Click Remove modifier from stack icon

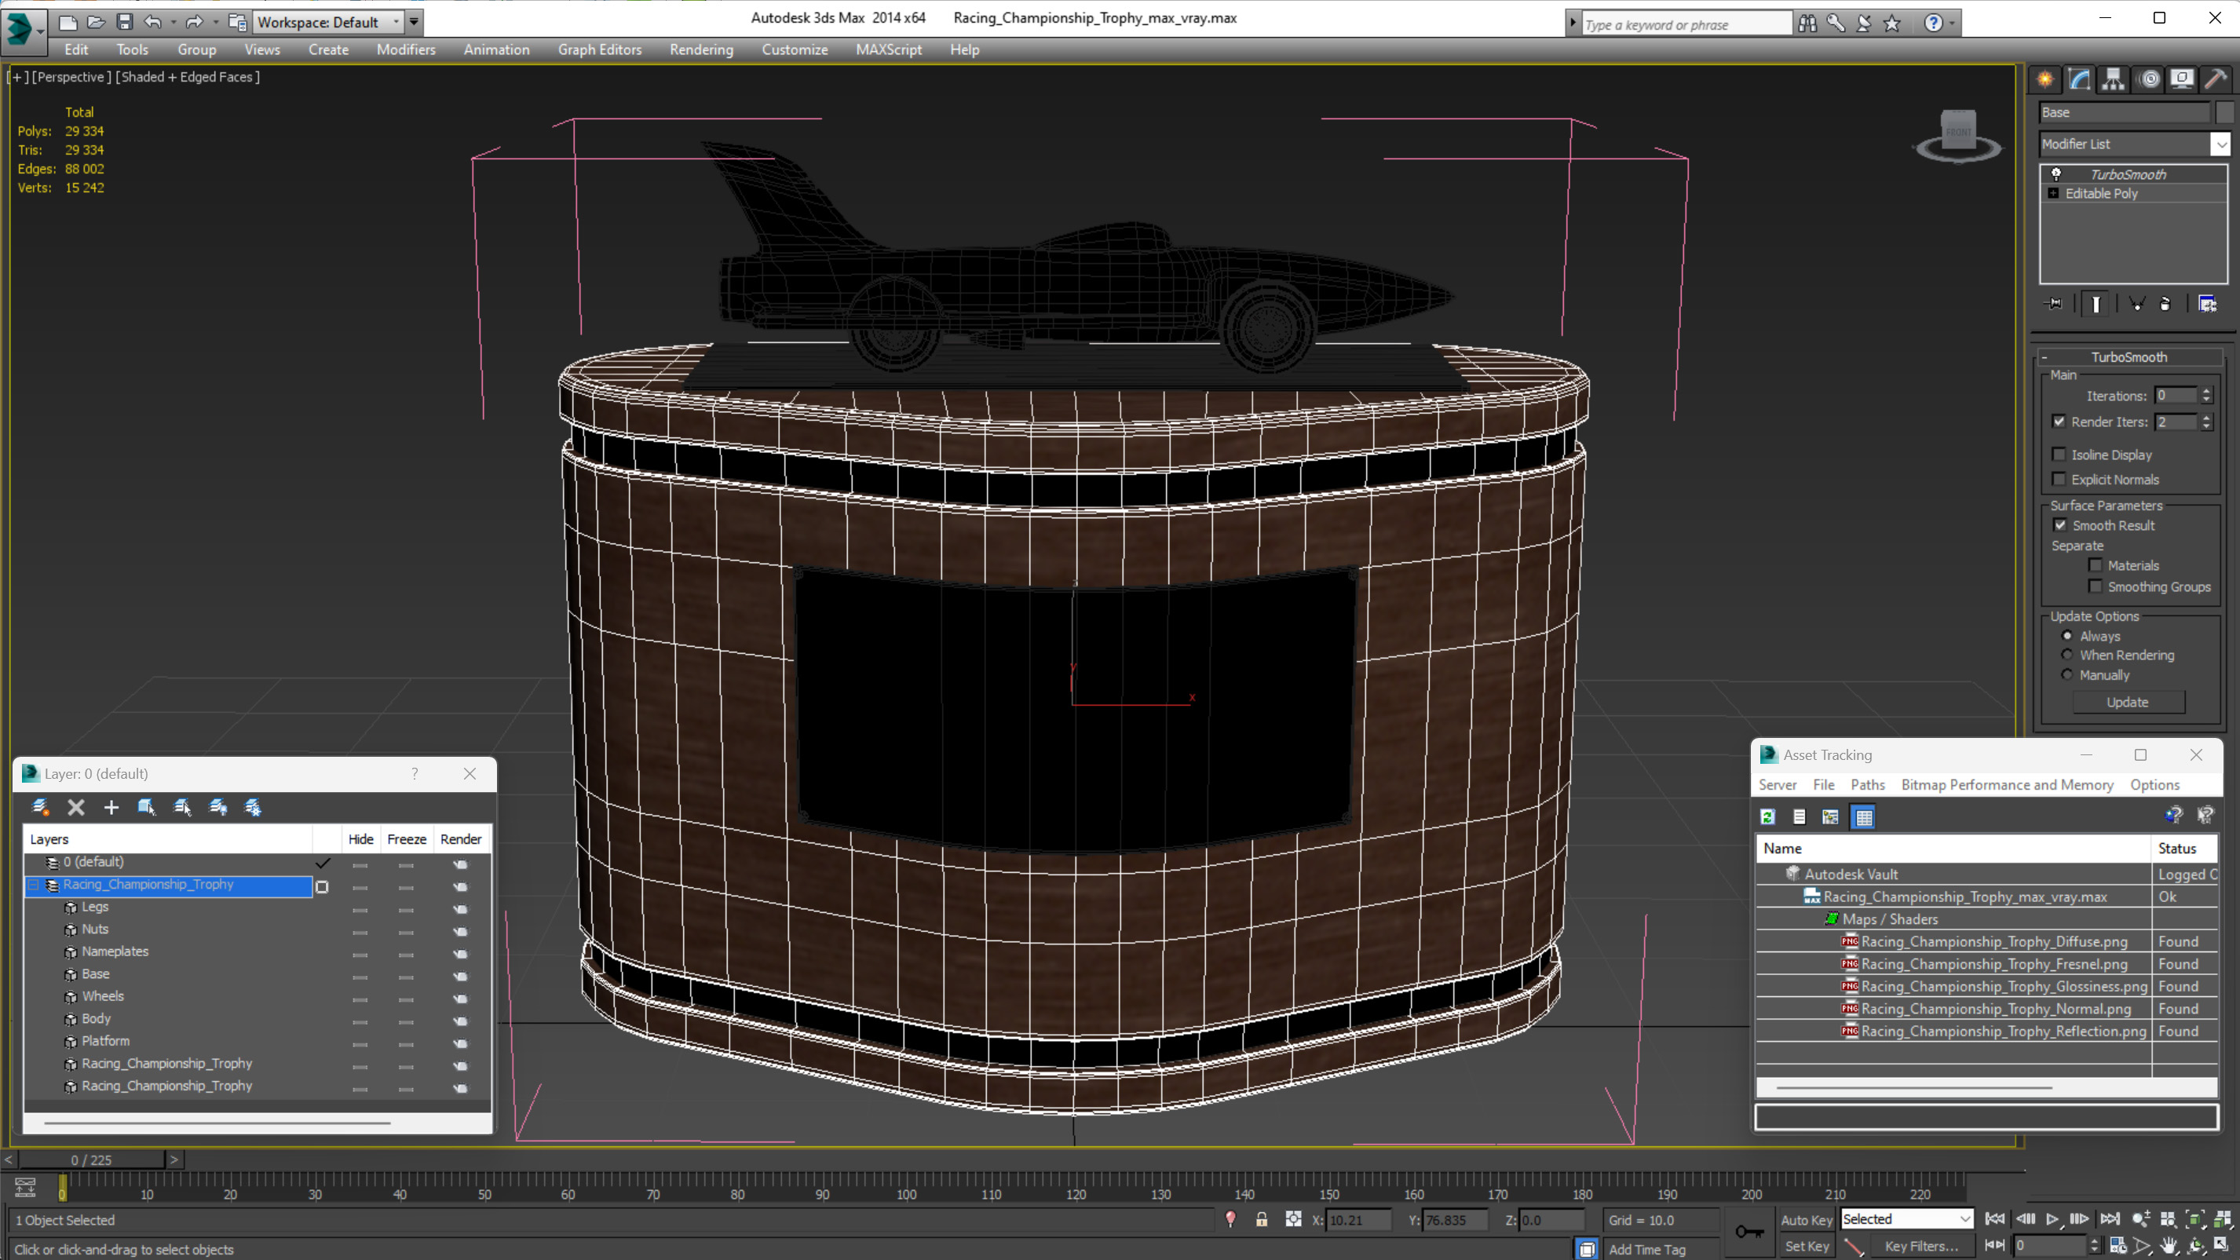pos(2165,304)
